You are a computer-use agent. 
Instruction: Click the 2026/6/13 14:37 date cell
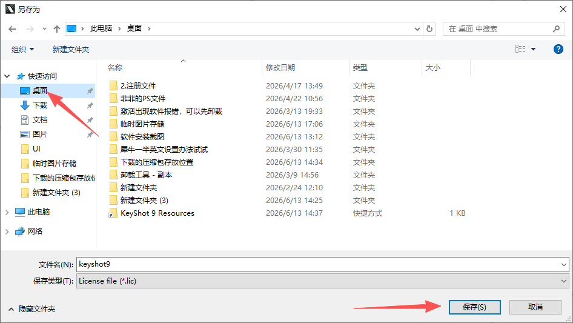click(294, 213)
